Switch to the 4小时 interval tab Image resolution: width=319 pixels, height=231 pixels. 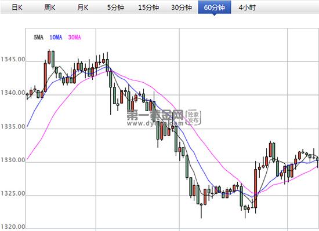247,8
